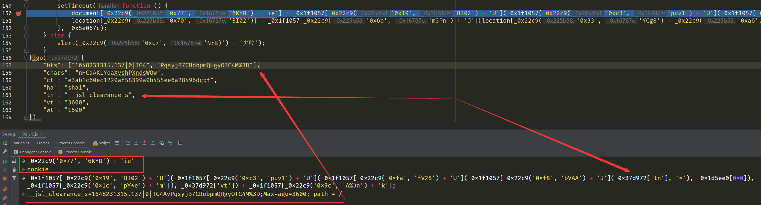Toggle scroll-to-end icon in console
This screenshot has height=205, width=761.
point(14,161)
